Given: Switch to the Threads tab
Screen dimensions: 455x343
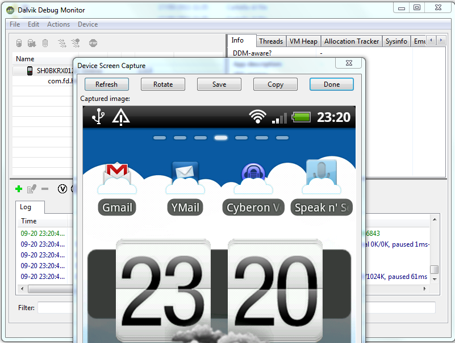Looking at the screenshot, I should tap(271, 41).
